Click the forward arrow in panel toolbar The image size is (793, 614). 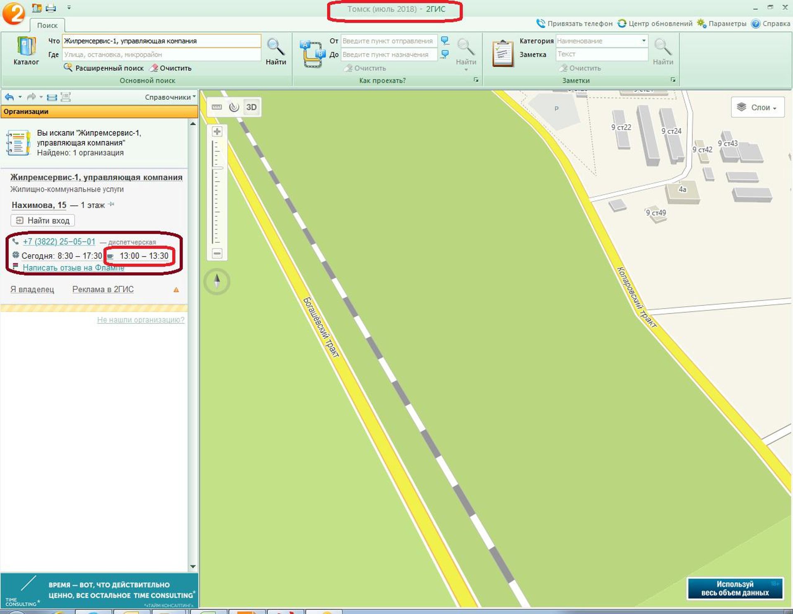pos(31,97)
